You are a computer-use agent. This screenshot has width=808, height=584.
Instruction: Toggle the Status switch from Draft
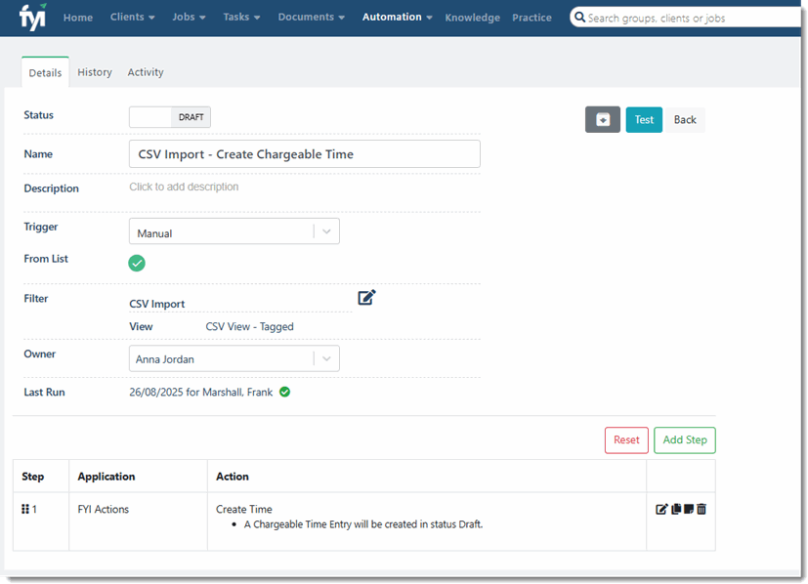coord(170,117)
